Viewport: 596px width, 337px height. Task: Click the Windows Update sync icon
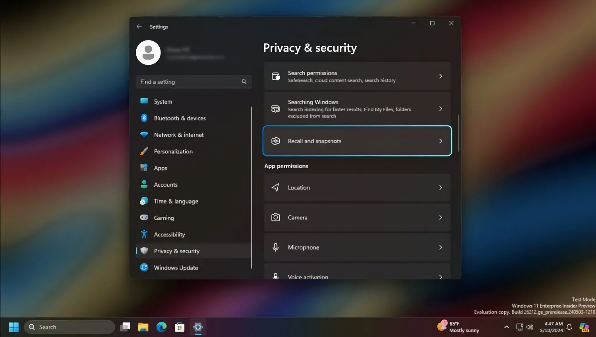coord(144,267)
